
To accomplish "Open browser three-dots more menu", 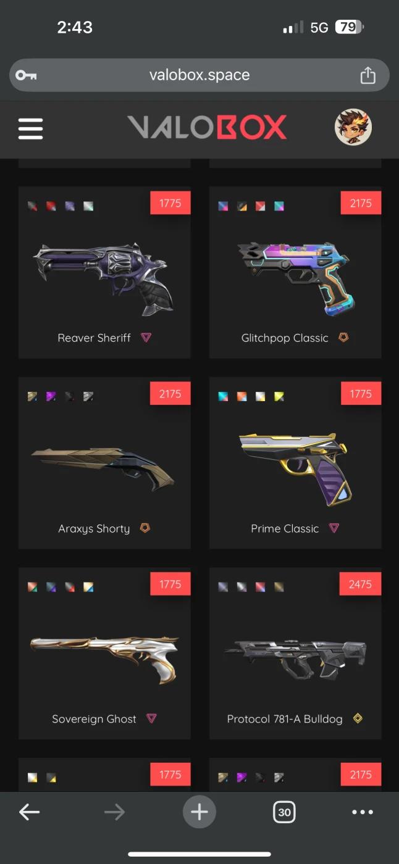I will (x=363, y=812).
